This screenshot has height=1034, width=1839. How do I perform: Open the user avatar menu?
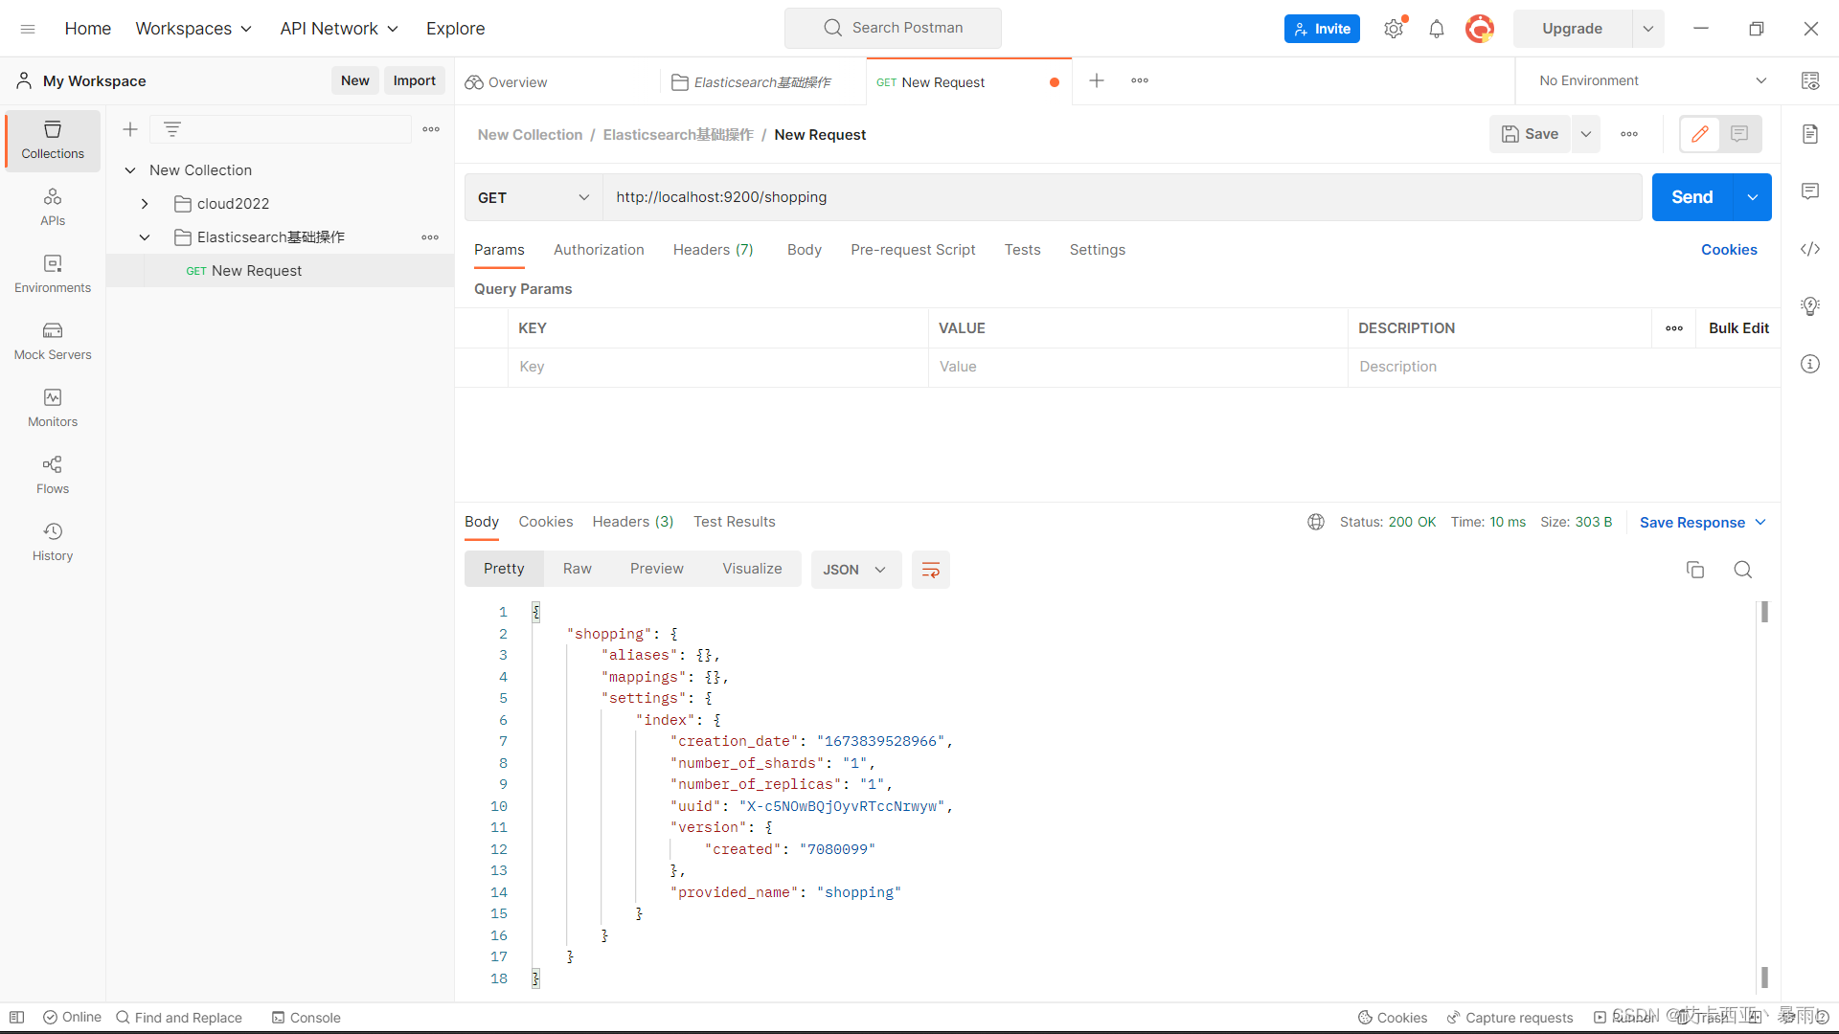1480,29
